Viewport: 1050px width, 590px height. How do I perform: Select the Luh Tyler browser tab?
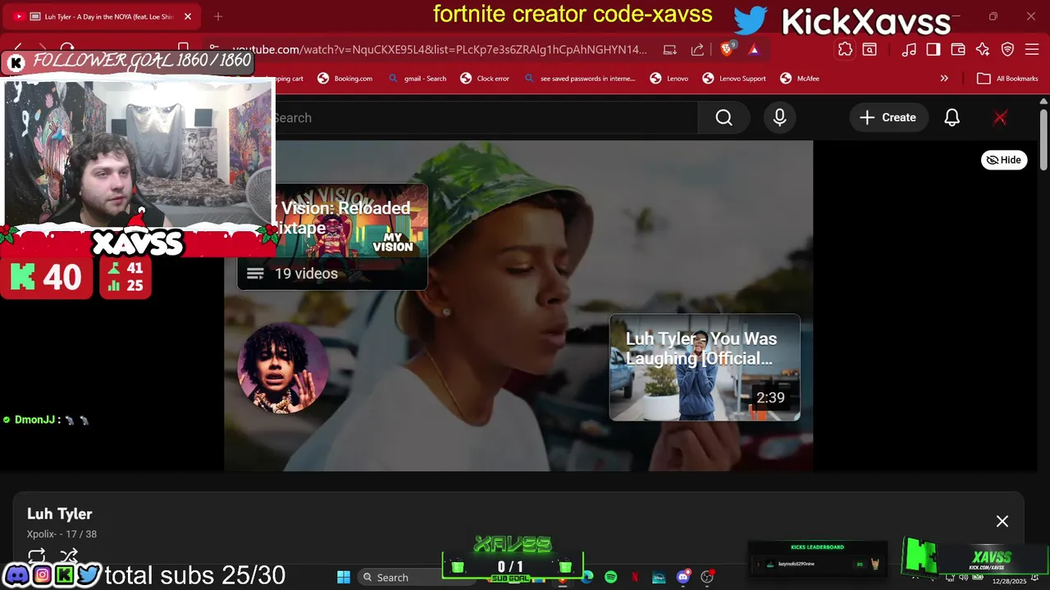(103, 16)
